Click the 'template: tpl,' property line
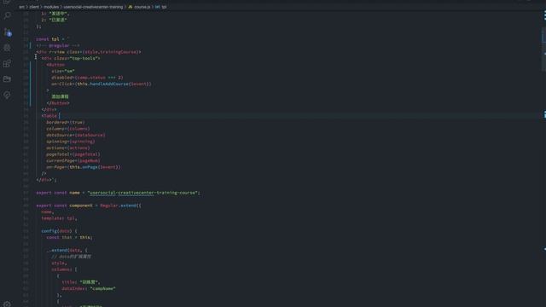This screenshot has height=307, width=546. coord(59,218)
